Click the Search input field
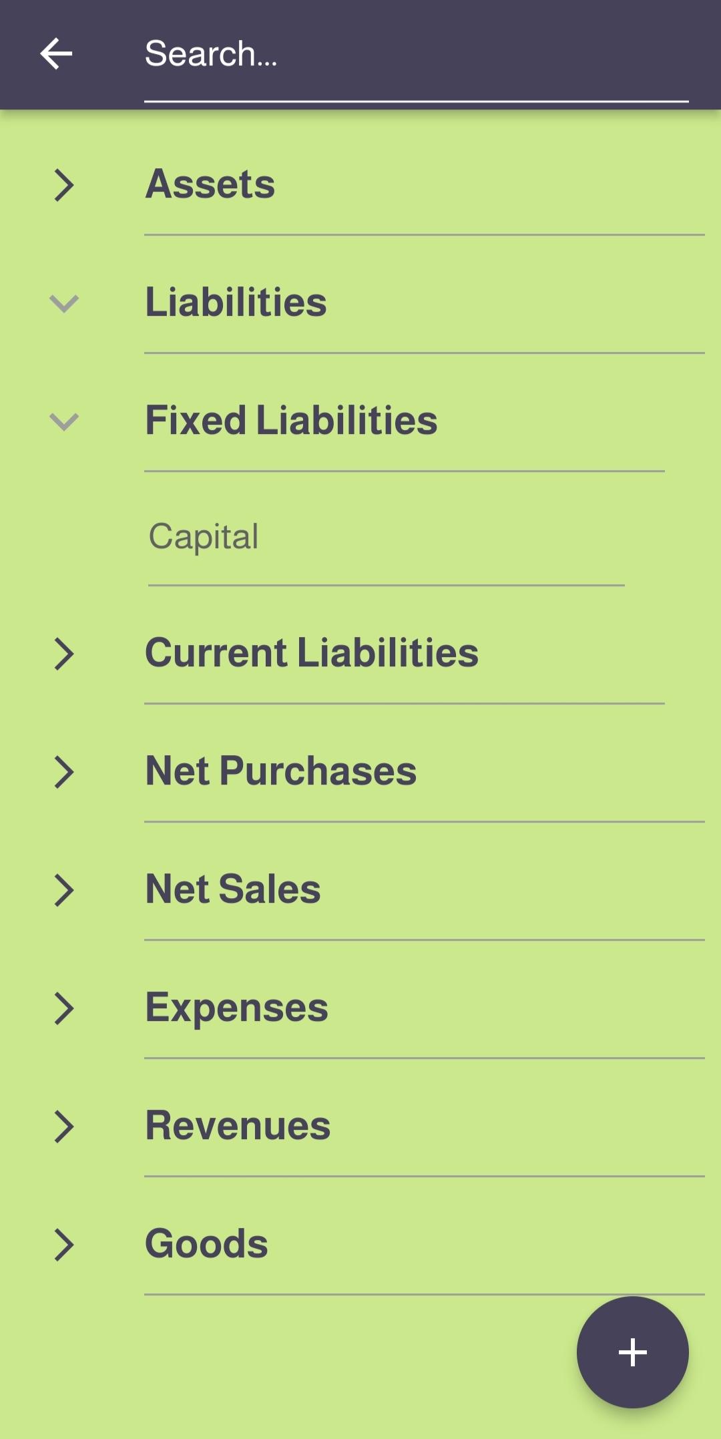This screenshot has width=721, height=1439. coord(415,55)
